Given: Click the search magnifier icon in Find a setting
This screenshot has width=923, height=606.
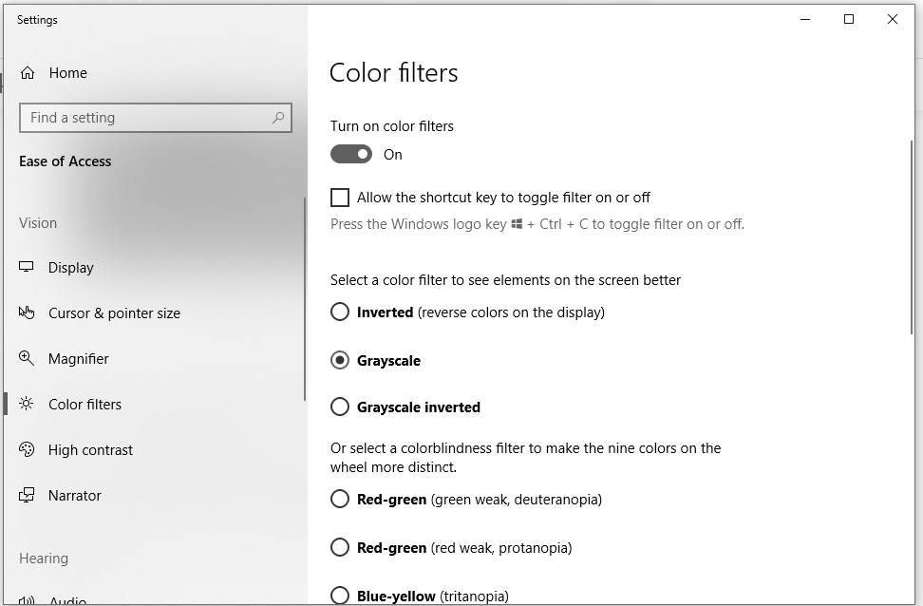Looking at the screenshot, I should coord(276,118).
